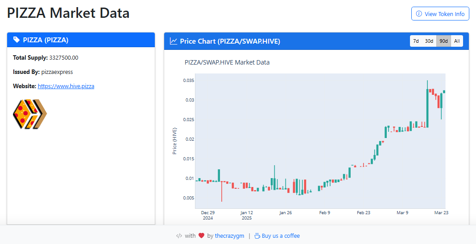Click the Total Supply value 3327500.00
This screenshot has height=244, width=476.
point(64,57)
